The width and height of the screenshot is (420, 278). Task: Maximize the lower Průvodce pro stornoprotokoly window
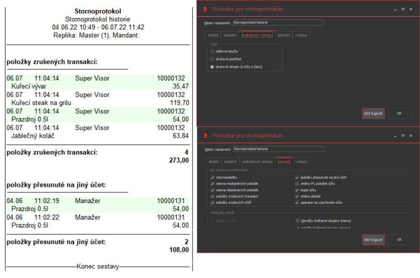coord(403,136)
